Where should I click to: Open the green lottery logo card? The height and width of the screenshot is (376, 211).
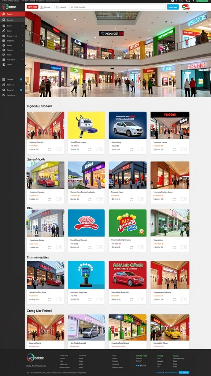click(x=127, y=231)
